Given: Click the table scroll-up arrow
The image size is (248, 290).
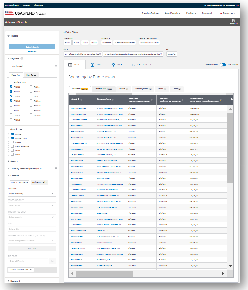Looking at the screenshot, I should click(230, 109).
